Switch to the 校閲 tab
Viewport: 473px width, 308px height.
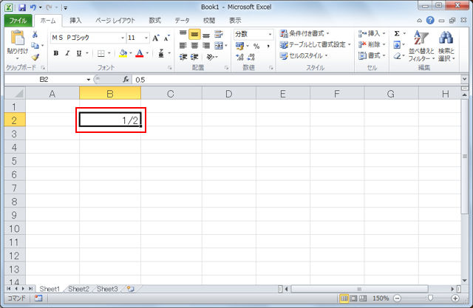[x=209, y=21]
